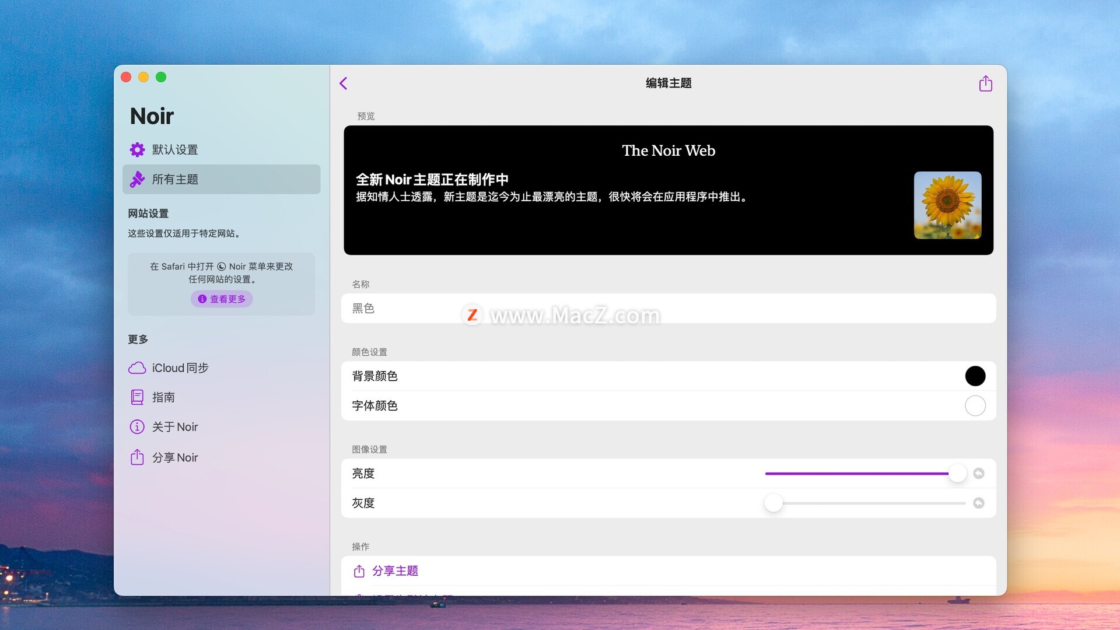The height and width of the screenshot is (630, 1120).
Task: Select 所有主题 in the sidebar
Action: (x=221, y=179)
